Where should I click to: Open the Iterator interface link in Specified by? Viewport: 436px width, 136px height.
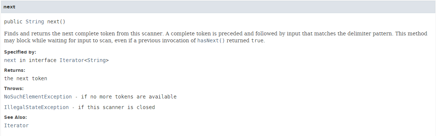click(x=72, y=60)
